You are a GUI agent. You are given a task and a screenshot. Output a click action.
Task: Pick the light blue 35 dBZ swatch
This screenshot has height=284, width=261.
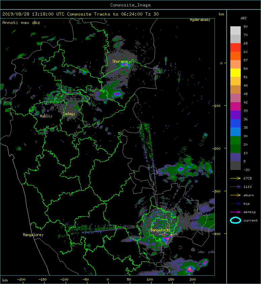point(235,132)
